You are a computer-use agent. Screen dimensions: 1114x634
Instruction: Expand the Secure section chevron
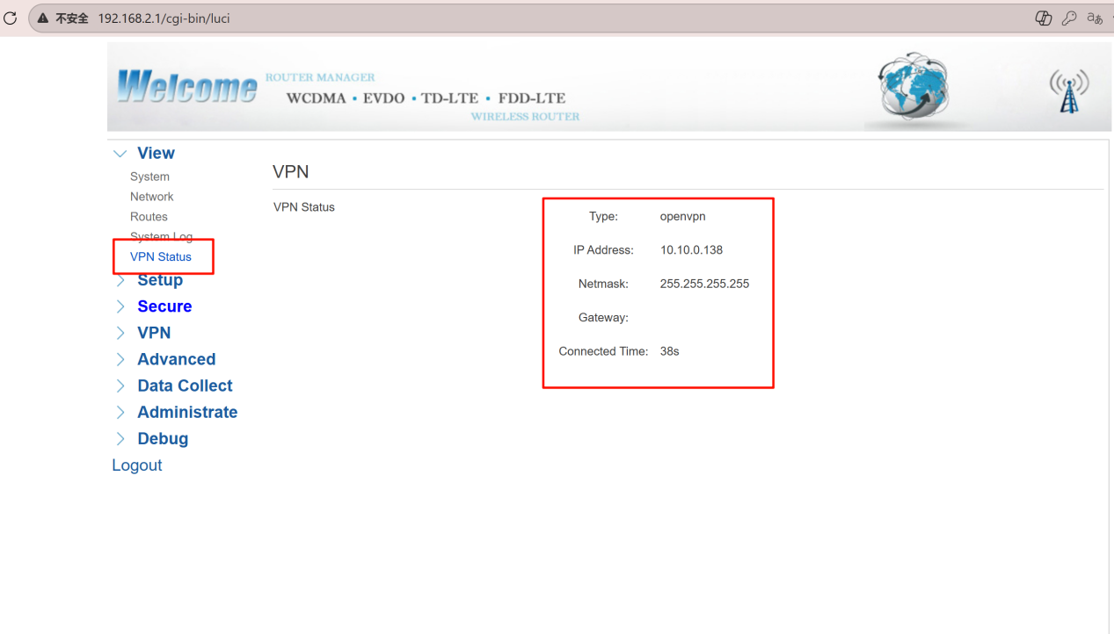tap(120, 306)
